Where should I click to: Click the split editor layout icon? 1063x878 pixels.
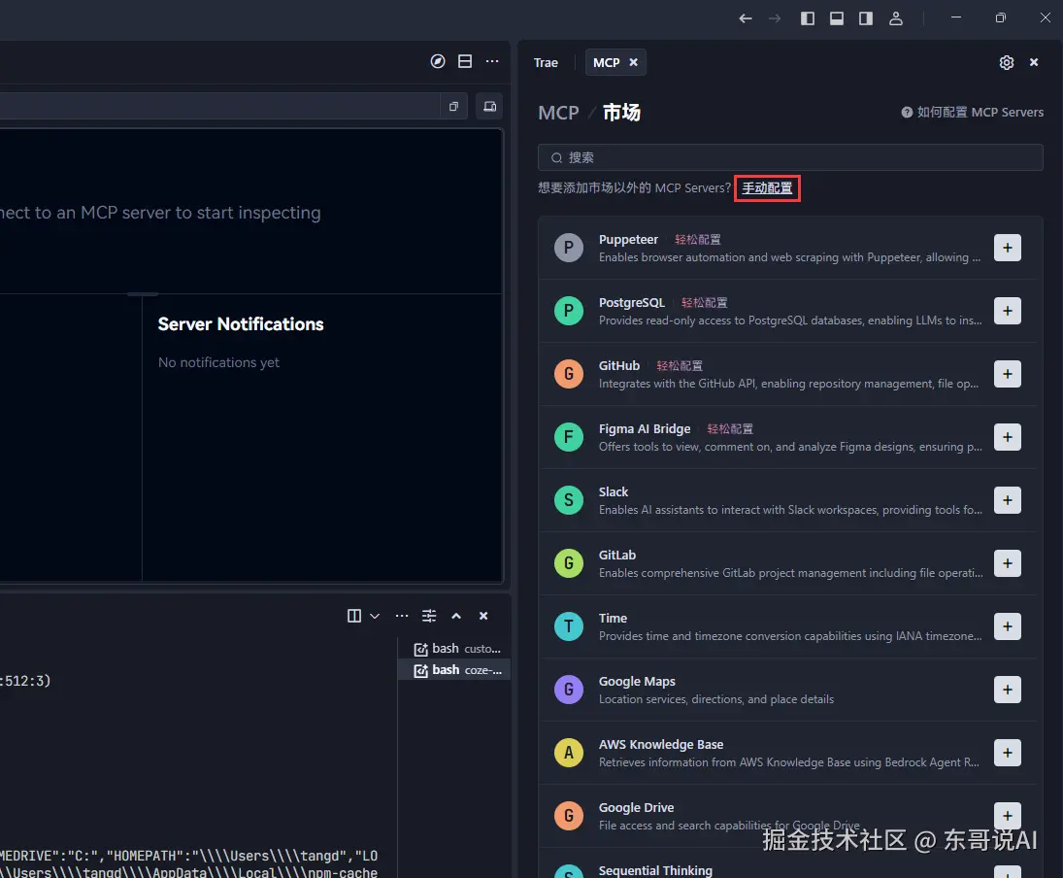click(x=465, y=62)
